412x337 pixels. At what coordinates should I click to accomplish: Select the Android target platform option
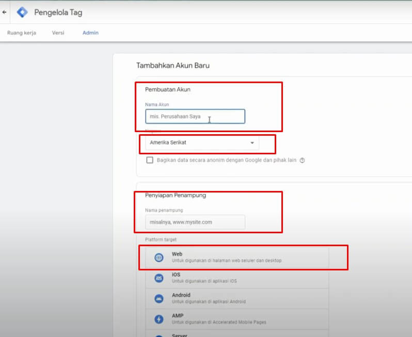[237, 298]
